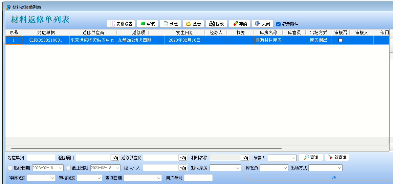Enable the 截止日期 checkbox

point(68,168)
